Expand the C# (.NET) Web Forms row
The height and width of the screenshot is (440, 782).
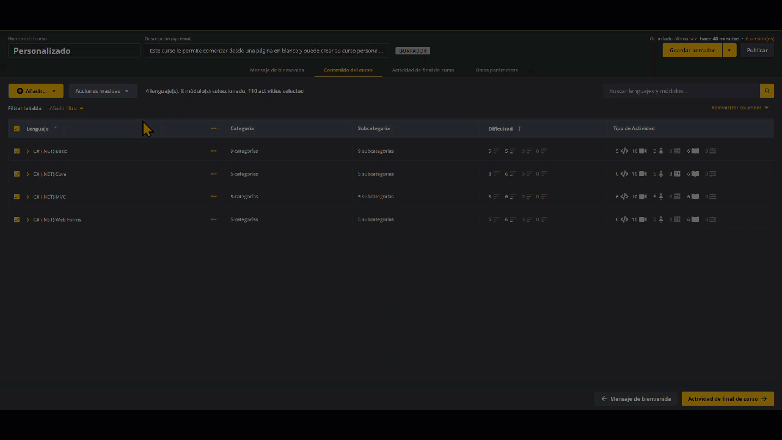(28, 219)
